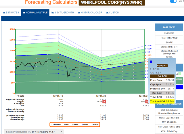The height and width of the screenshot is (134, 184).
Task: Click chart icon on Historical CAGR tab
Action: click(x=79, y=13)
